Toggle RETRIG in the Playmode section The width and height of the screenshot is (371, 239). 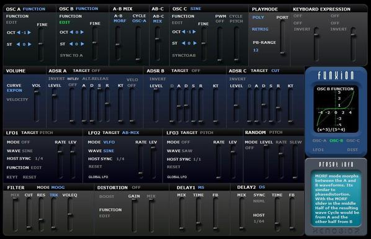260,29
